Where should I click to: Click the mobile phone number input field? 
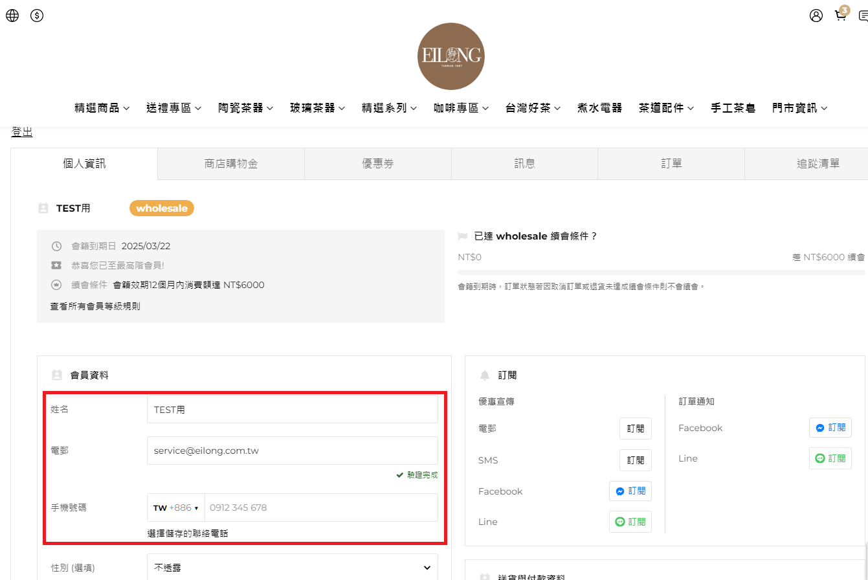tap(320, 507)
